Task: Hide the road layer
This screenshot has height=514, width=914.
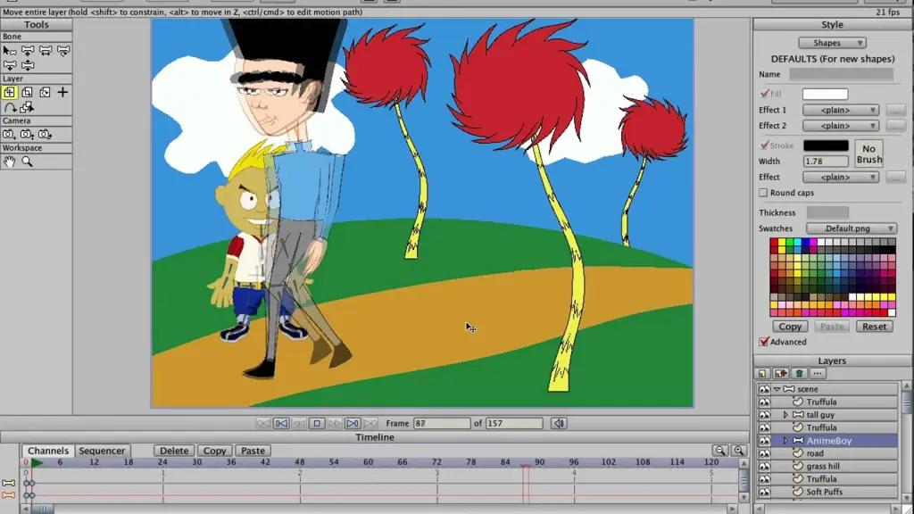Action: click(764, 453)
